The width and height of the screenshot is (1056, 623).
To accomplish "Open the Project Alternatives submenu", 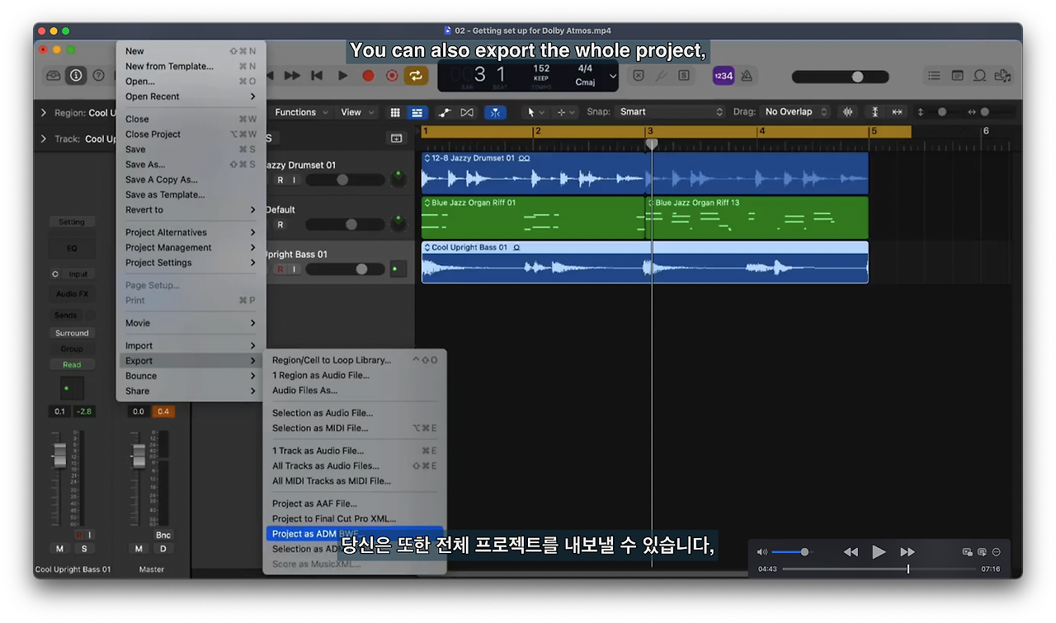I will click(191, 232).
